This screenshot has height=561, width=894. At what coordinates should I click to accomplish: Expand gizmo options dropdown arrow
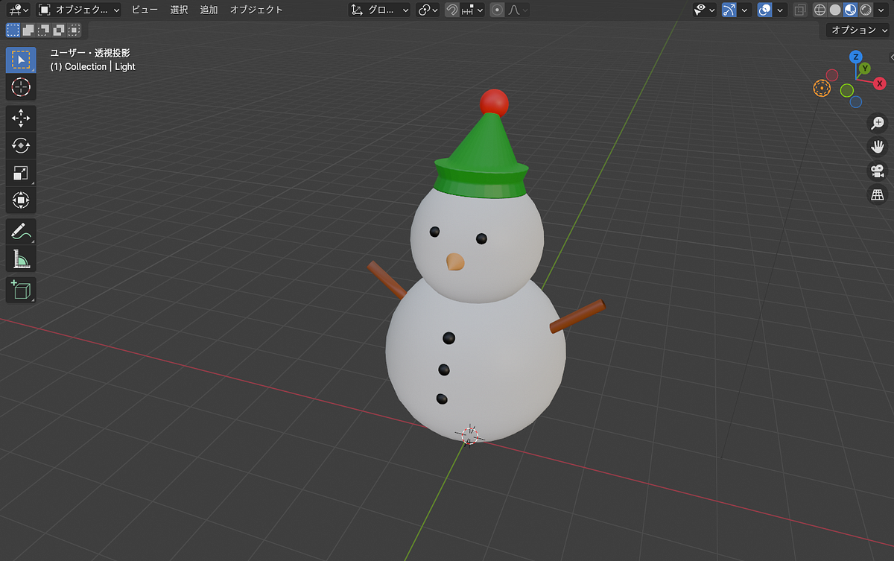pos(744,10)
